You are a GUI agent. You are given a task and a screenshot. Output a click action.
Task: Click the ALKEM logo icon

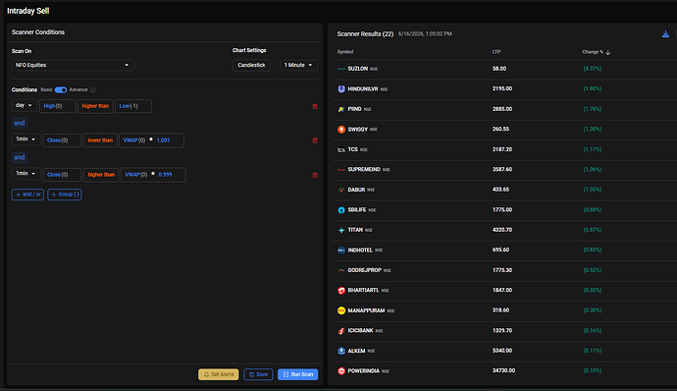coord(341,351)
